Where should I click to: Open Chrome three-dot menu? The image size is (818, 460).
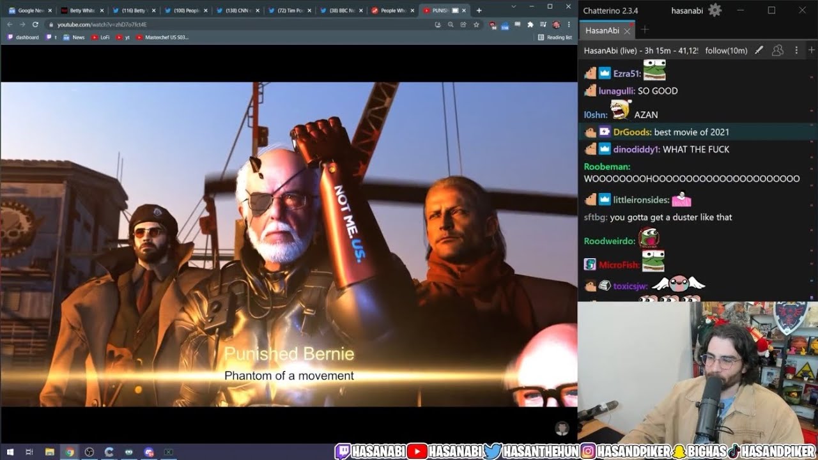569,24
